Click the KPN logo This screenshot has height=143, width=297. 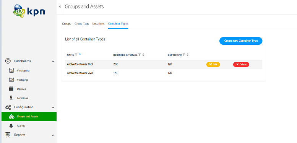coord(29,11)
